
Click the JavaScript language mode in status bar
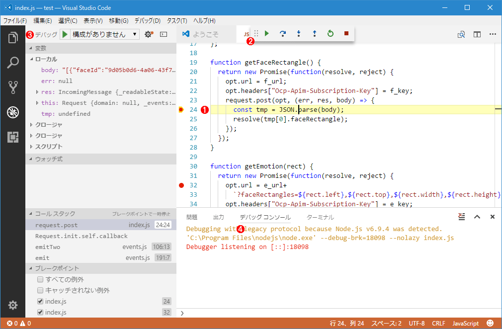pyautogui.click(x=465, y=323)
